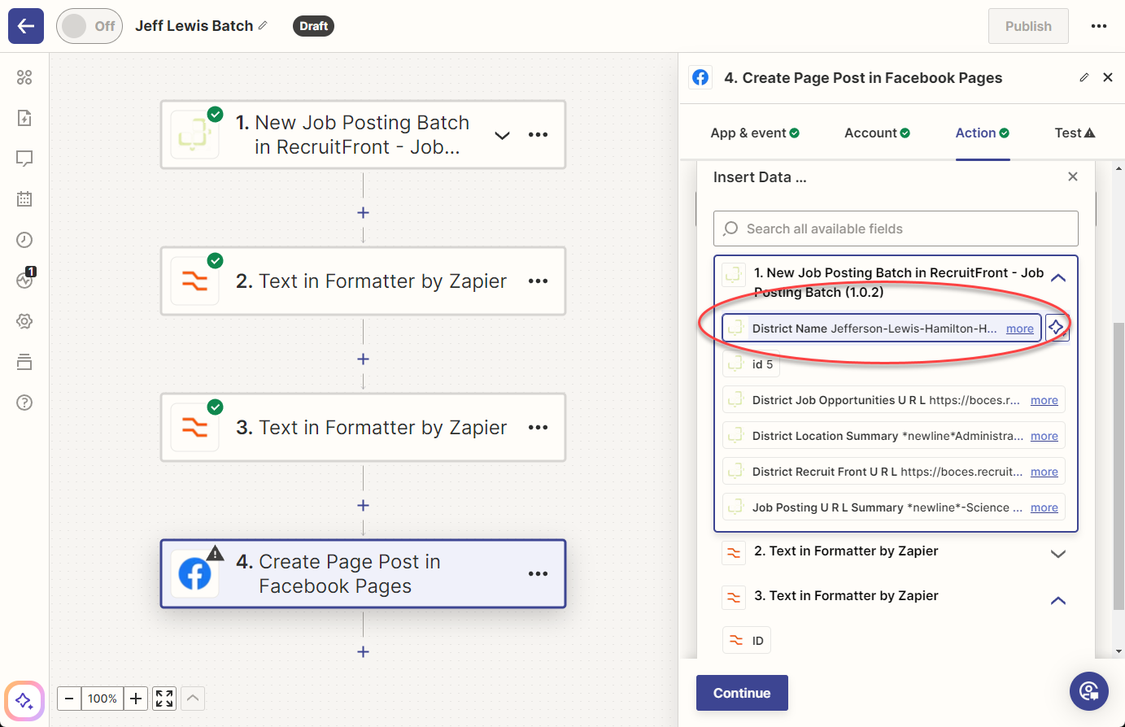Click the Facebook icon in step 4

[194, 574]
